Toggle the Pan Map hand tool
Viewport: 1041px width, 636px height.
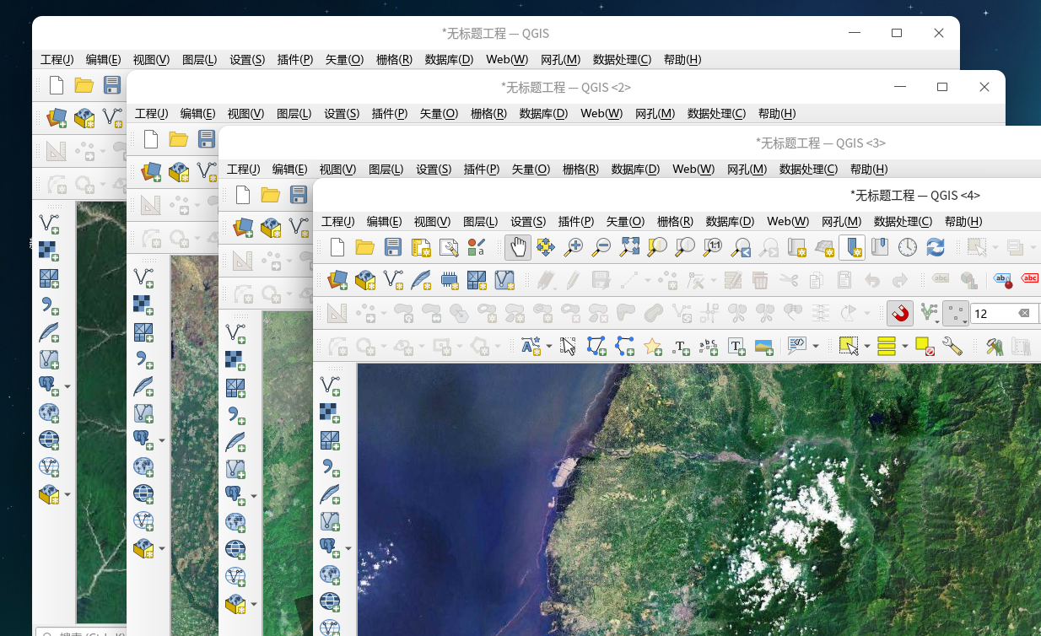coord(518,247)
